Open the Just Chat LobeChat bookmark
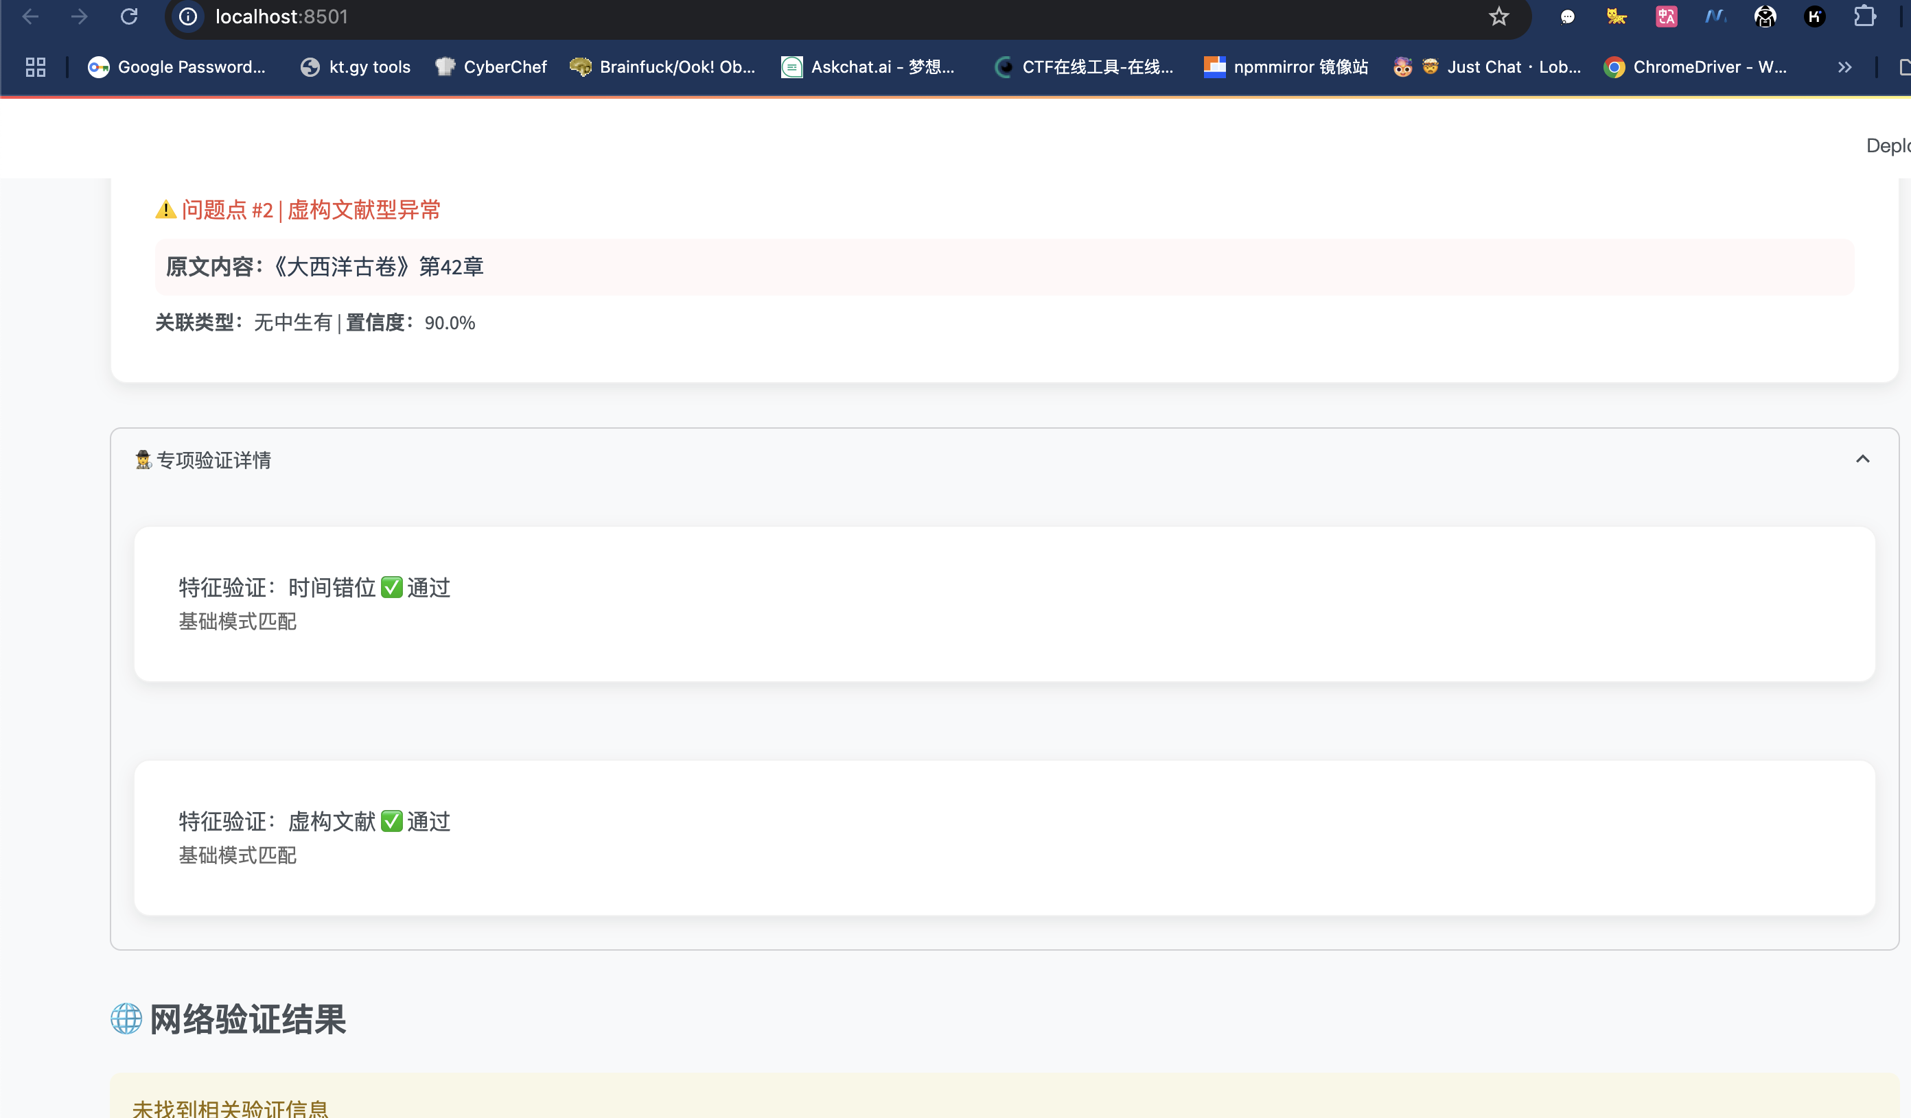1911x1118 pixels. tap(1488, 67)
